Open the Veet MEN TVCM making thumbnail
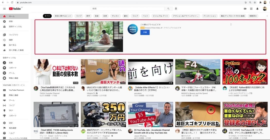This screenshot has height=140, width=270. point(56,114)
